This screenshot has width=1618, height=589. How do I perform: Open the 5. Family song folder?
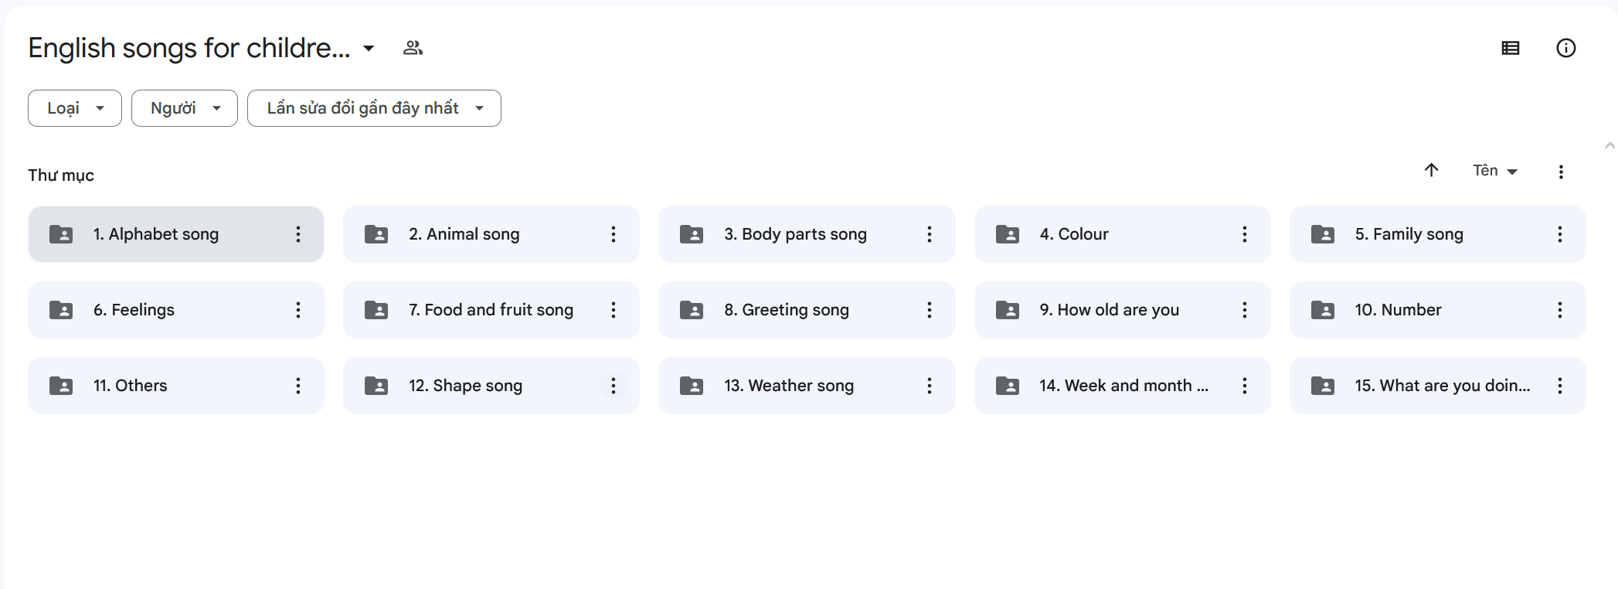click(1409, 234)
